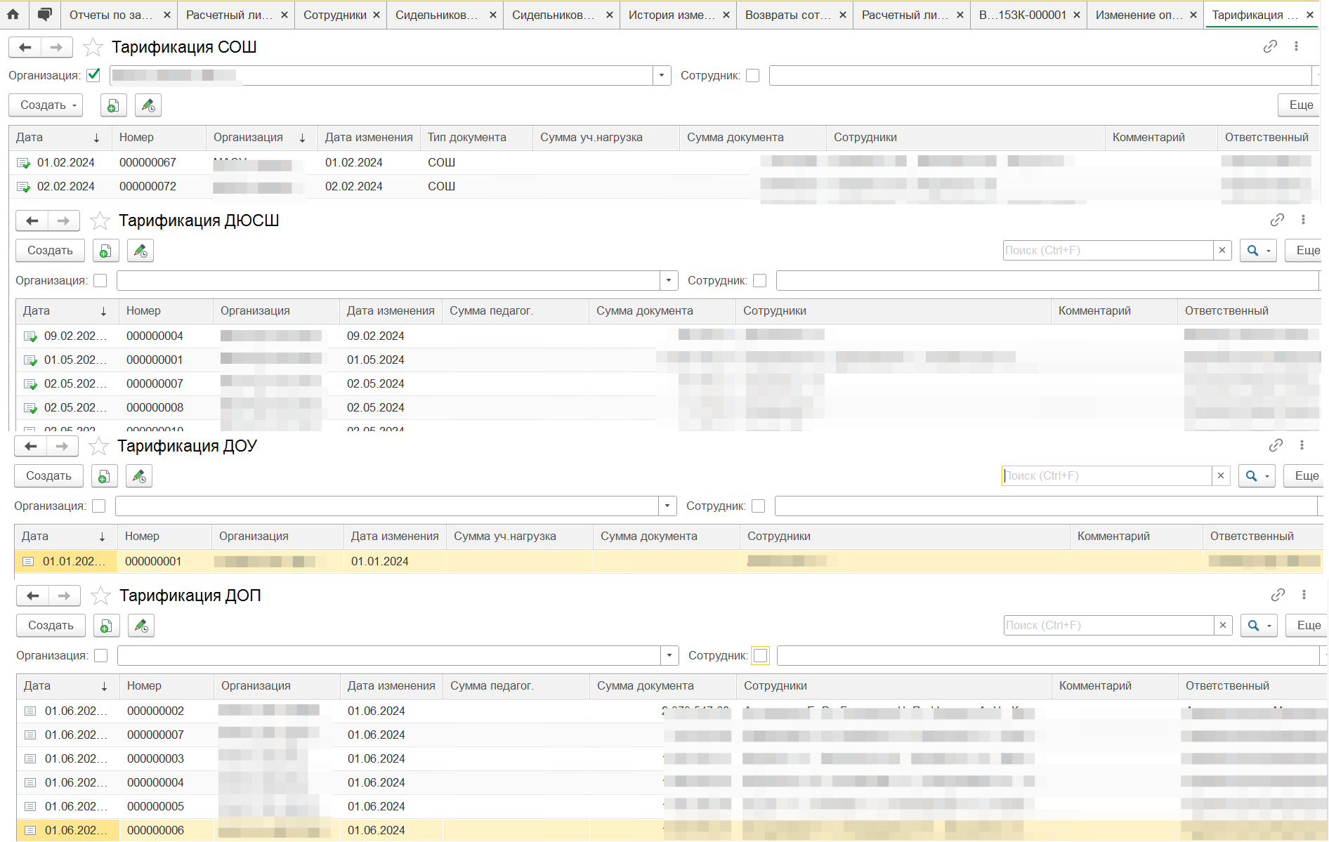Click Создать button in Тарификация ДОП
Viewport: 1329px width, 842px height.
[51, 625]
